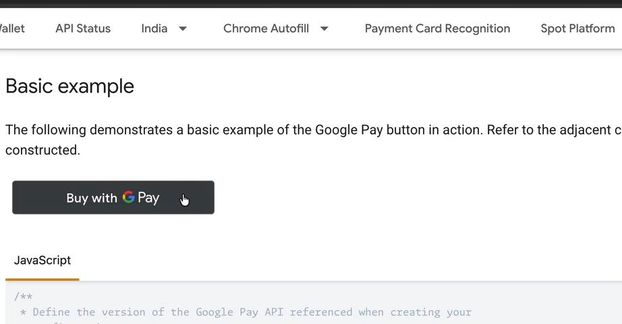
Task: Open Payment Card Recognition nav item
Action: pyautogui.click(x=437, y=28)
